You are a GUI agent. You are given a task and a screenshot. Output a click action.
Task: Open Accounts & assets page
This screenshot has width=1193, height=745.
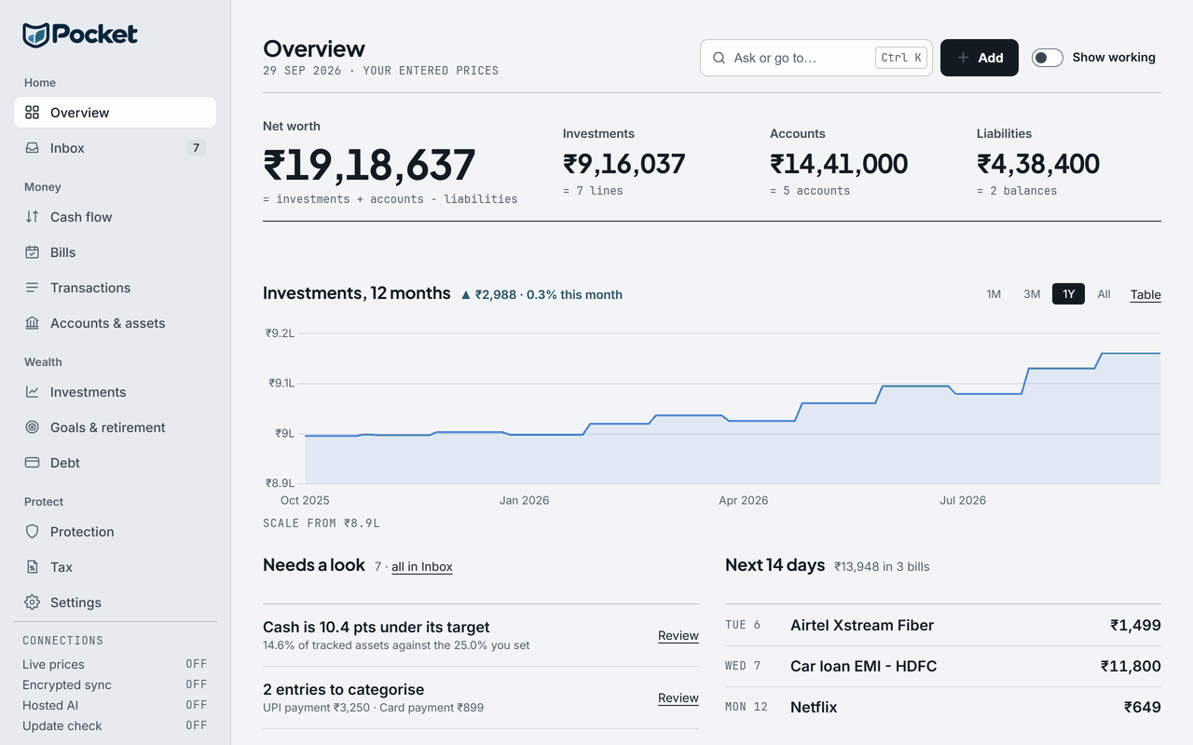(115, 323)
